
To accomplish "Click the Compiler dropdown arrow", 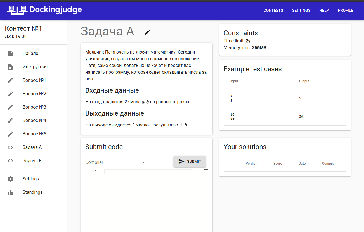I will [143, 162].
